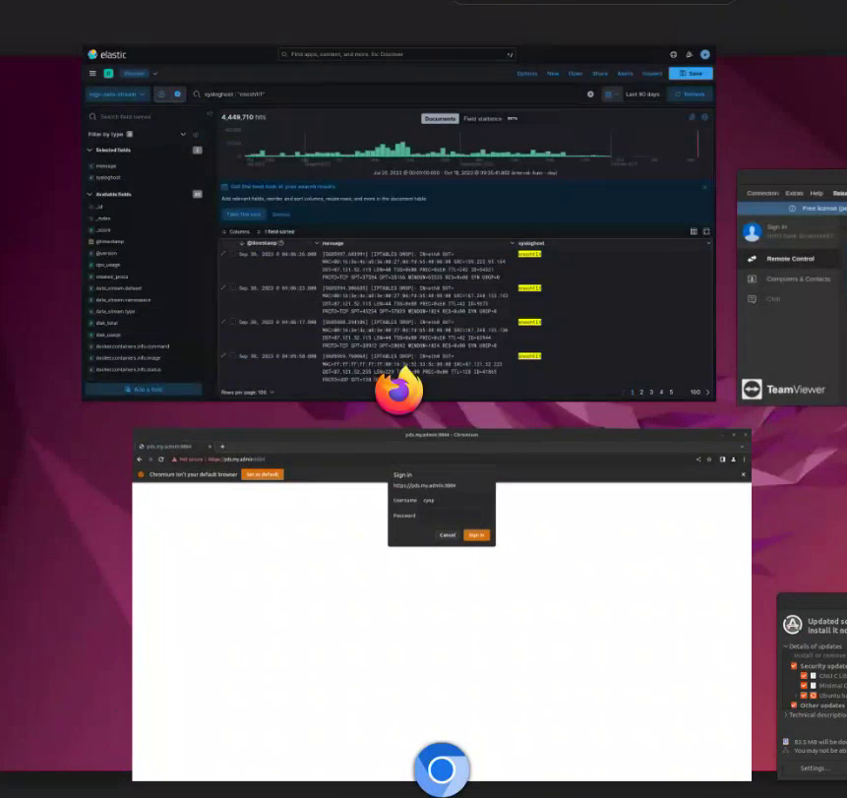Screen dimensions: 847x798
Task: Open the Kibana hamburger navigation menu
Action: pos(93,74)
